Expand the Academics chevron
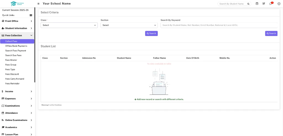 [32, 127]
